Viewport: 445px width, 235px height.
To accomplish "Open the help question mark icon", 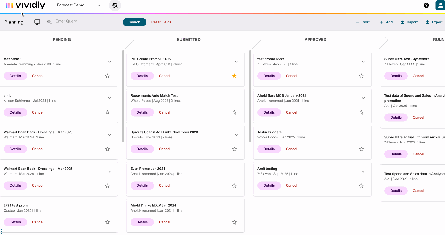I will (426, 5).
